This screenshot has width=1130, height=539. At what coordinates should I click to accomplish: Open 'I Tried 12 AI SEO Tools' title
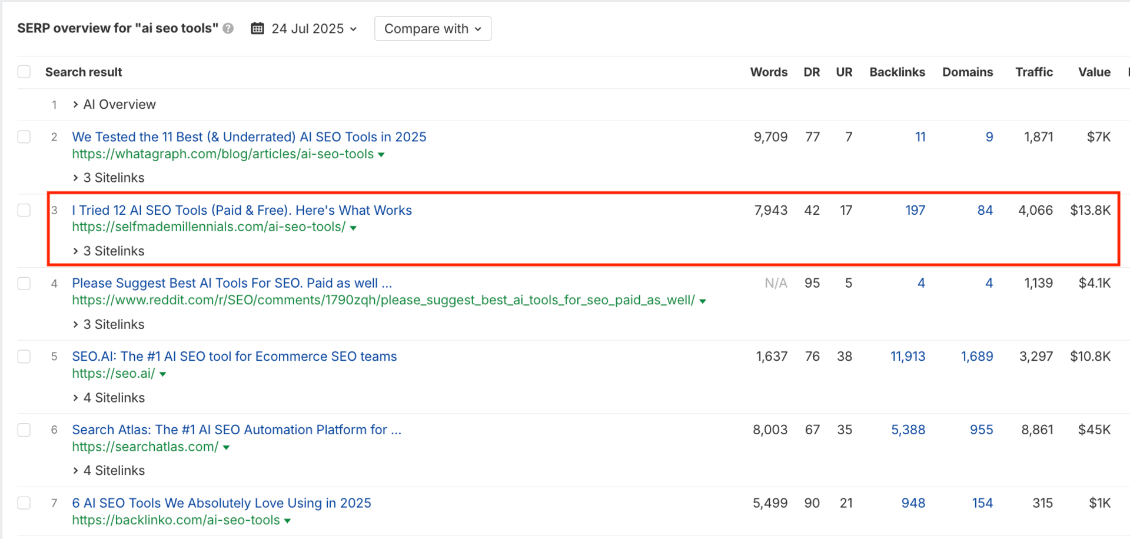(x=242, y=210)
